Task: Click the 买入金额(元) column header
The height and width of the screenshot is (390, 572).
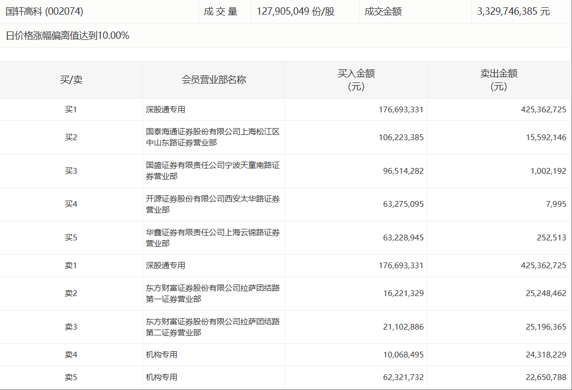Action: click(356, 80)
